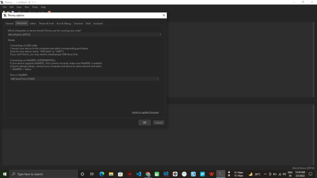Screen dimensions: 317x178
Task: Open the green square app on the taskbar
Action: [157, 174]
